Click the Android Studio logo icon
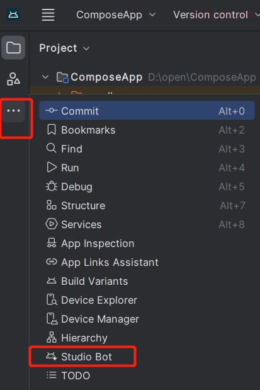260x390 pixels. (x=13, y=14)
